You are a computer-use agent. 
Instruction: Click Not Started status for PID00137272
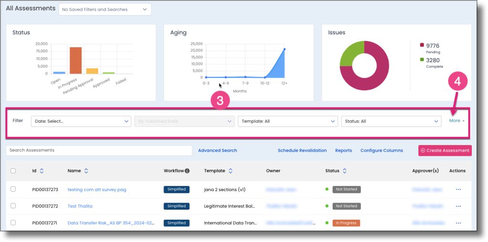point(346,206)
